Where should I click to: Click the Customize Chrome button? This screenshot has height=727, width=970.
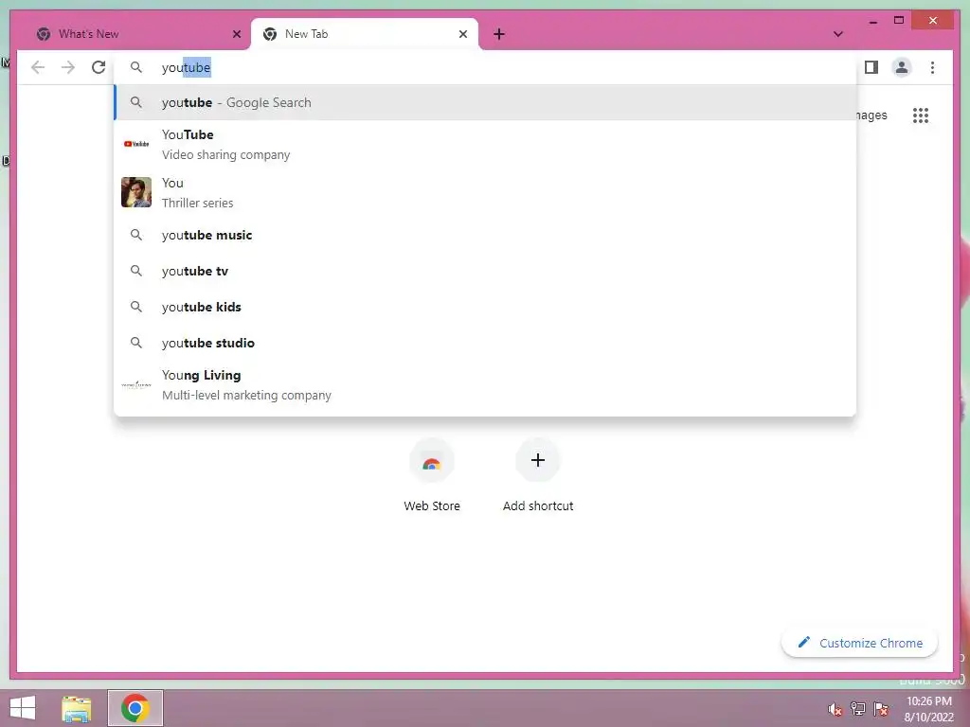(x=859, y=643)
